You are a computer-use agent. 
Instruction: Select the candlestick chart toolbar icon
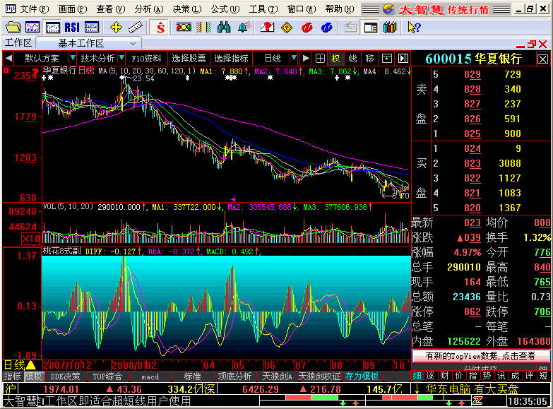point(53,27)
